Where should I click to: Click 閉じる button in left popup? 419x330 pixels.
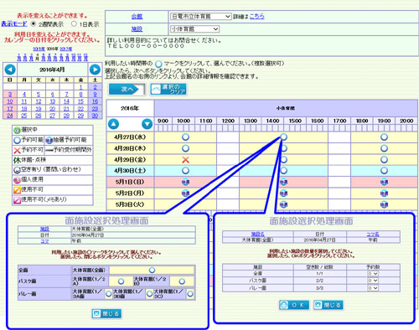(x=106, y=313)
